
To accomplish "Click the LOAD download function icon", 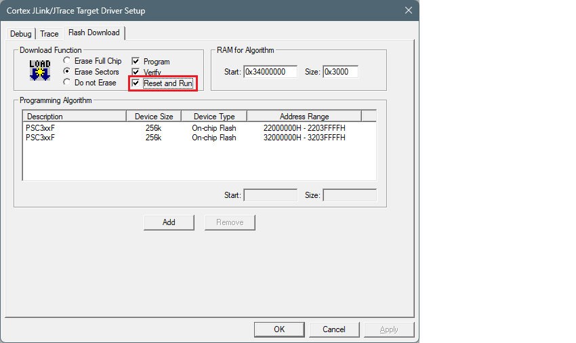I will (40, 70).
